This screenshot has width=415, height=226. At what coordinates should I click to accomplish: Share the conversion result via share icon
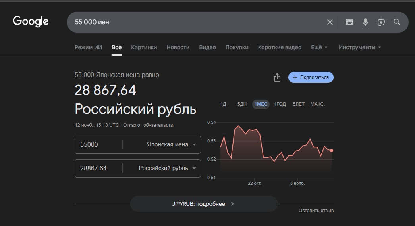(277, 77)
